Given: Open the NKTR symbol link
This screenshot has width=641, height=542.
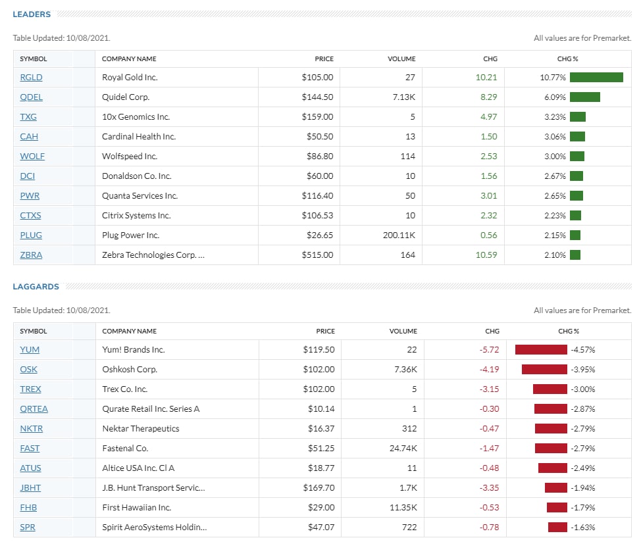Looking at the screenshot, I should (x=32, y=428).
